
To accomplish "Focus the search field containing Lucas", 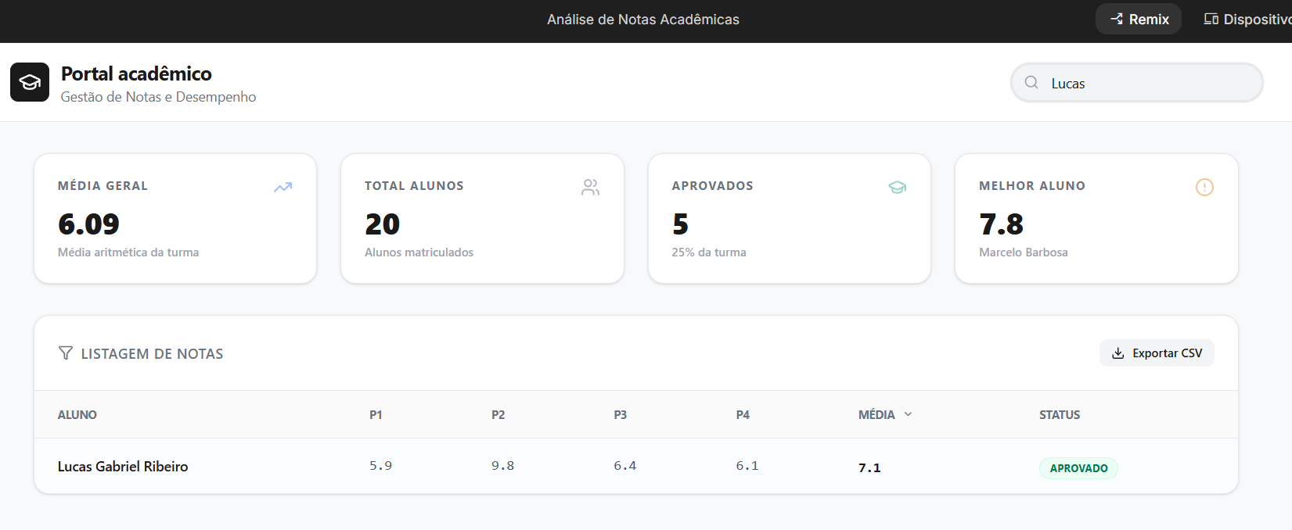I will point(1137,83).
